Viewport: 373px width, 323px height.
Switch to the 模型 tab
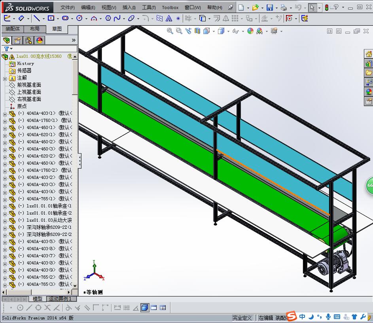pyautogui.click(x=37, y=298)
